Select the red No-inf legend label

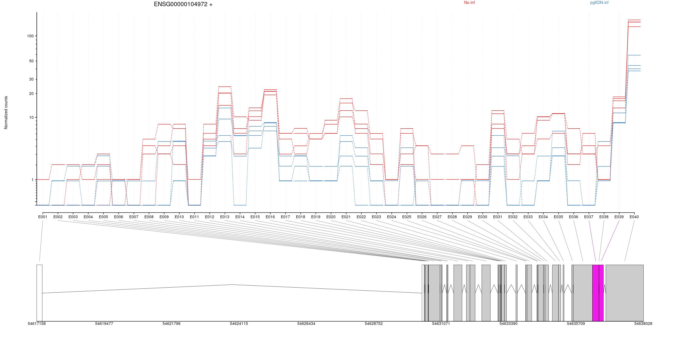(469, 3)
